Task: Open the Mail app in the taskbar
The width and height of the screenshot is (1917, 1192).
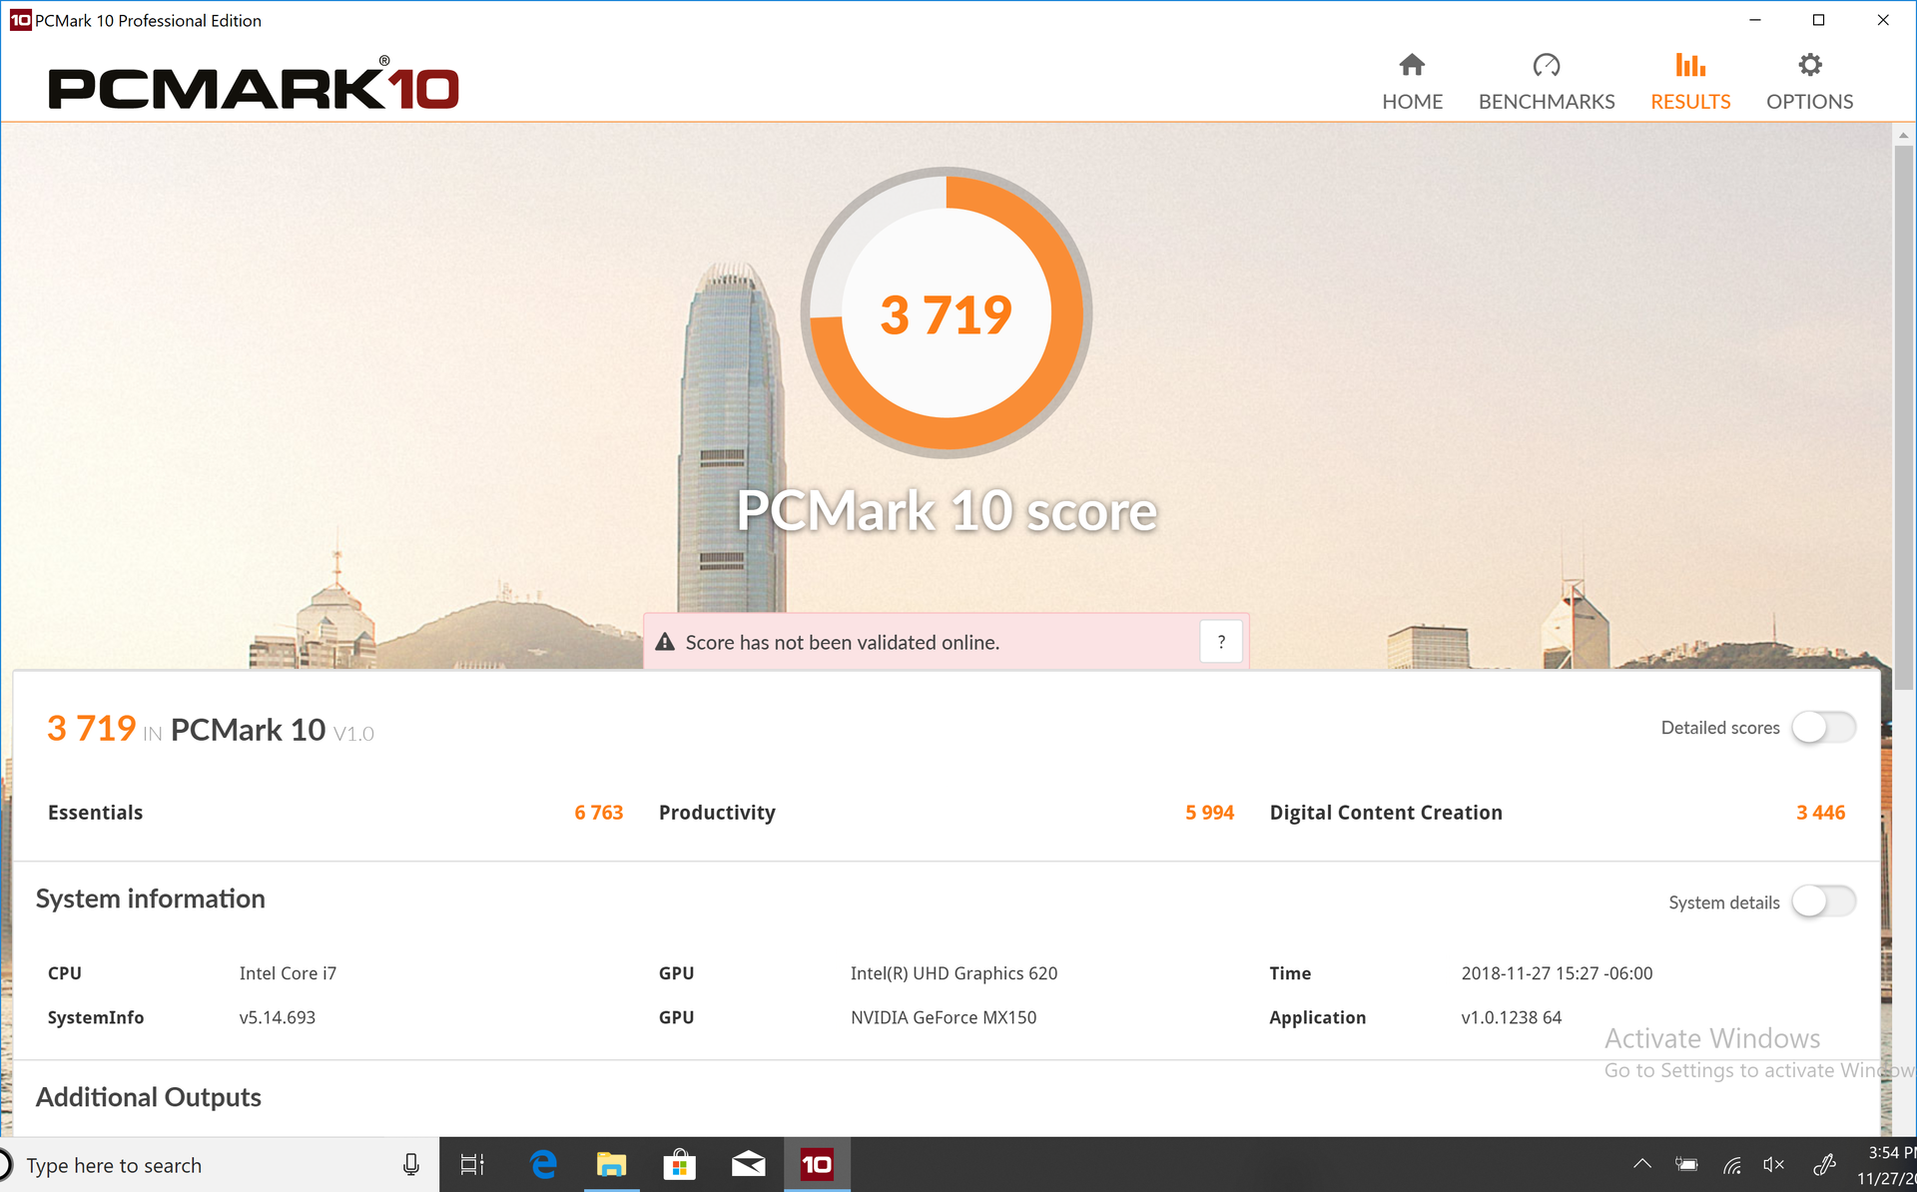Action: 748,1164
